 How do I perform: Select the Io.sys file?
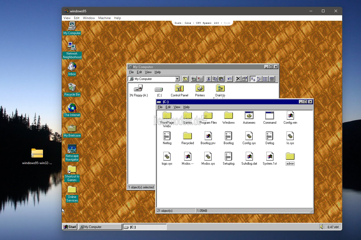(290, 138)
